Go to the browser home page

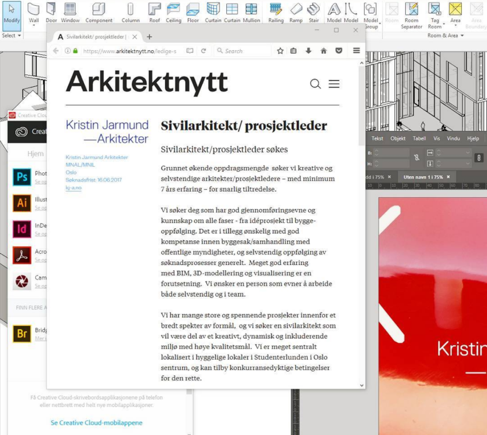[323, 51]
